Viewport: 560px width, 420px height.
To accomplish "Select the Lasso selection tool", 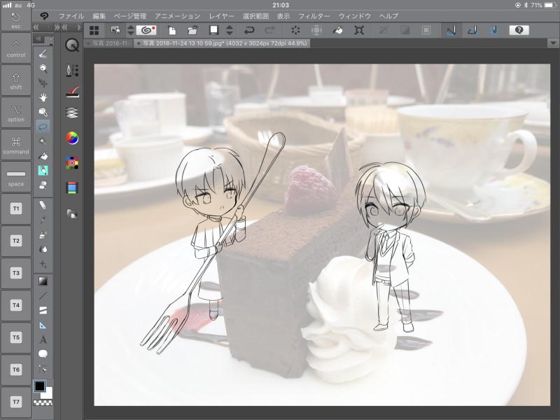I will (x=43, y=127).
